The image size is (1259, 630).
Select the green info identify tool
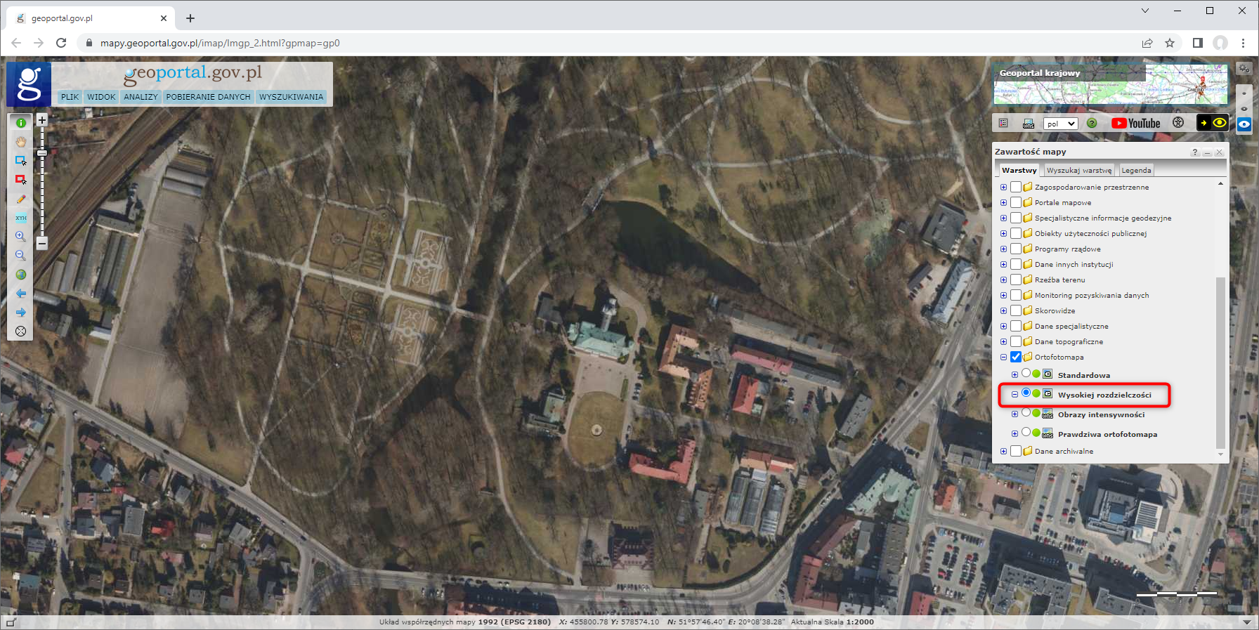(x=21, y=123)
